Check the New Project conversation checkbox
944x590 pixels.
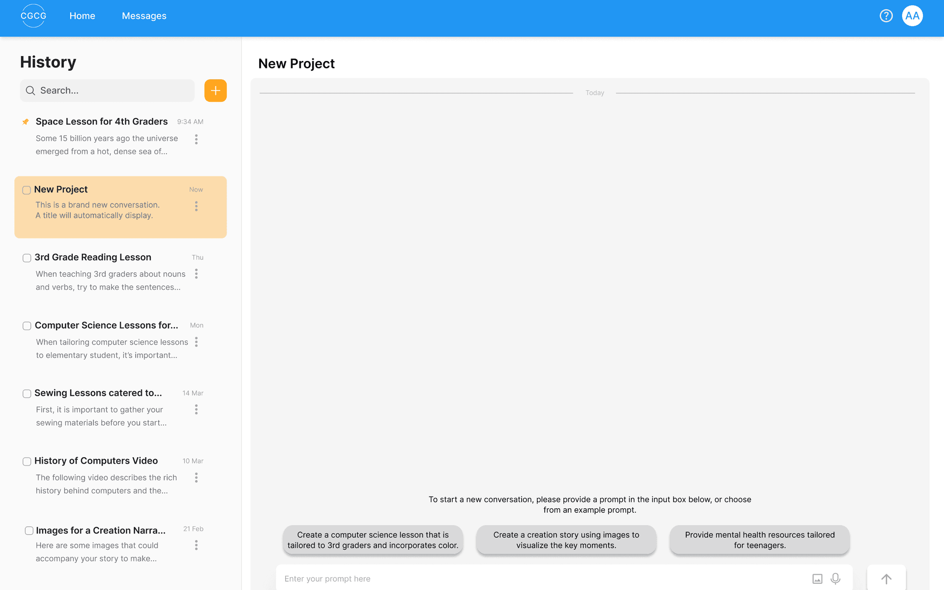pos(27,190)
